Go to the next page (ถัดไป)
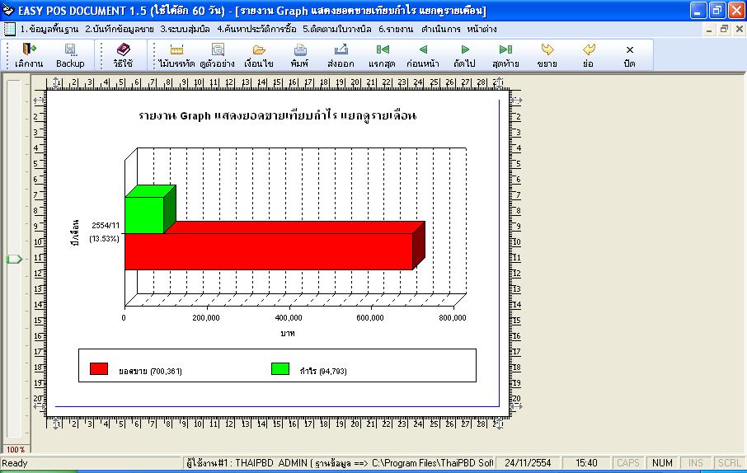The width and height of the screenshot is (747, 473). point(465,49)
